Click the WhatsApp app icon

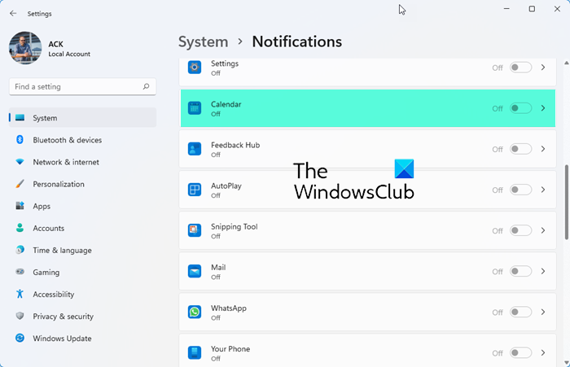(x=195, y=312)
